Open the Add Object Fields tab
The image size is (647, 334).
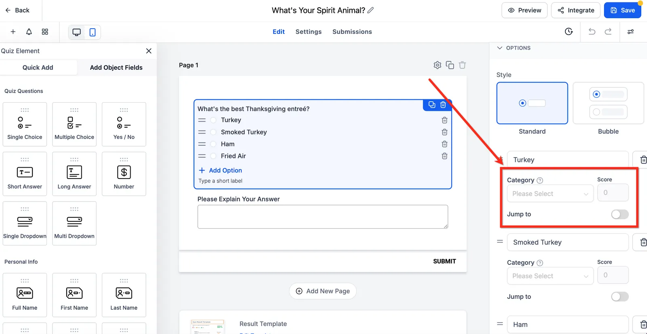coord(116,67)
